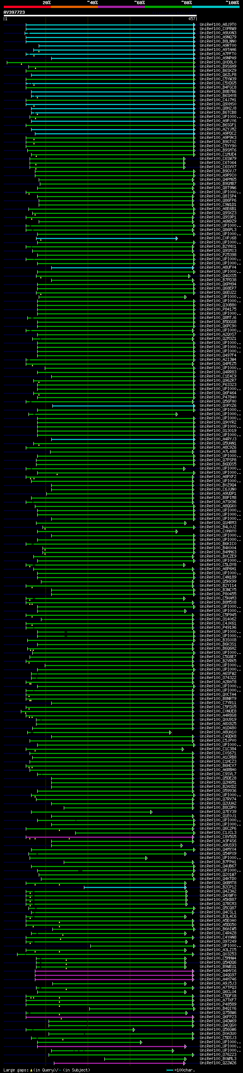Click UniRef100_P47840 entry
243x1073 pixels.
218,397
